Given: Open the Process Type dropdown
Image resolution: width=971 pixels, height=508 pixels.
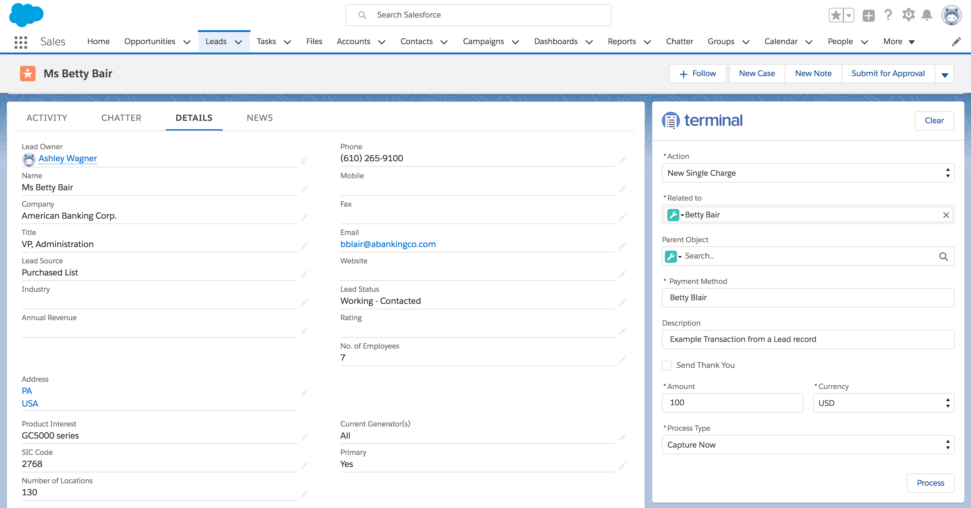Looking at the screenshot, I should coord(808,445).
